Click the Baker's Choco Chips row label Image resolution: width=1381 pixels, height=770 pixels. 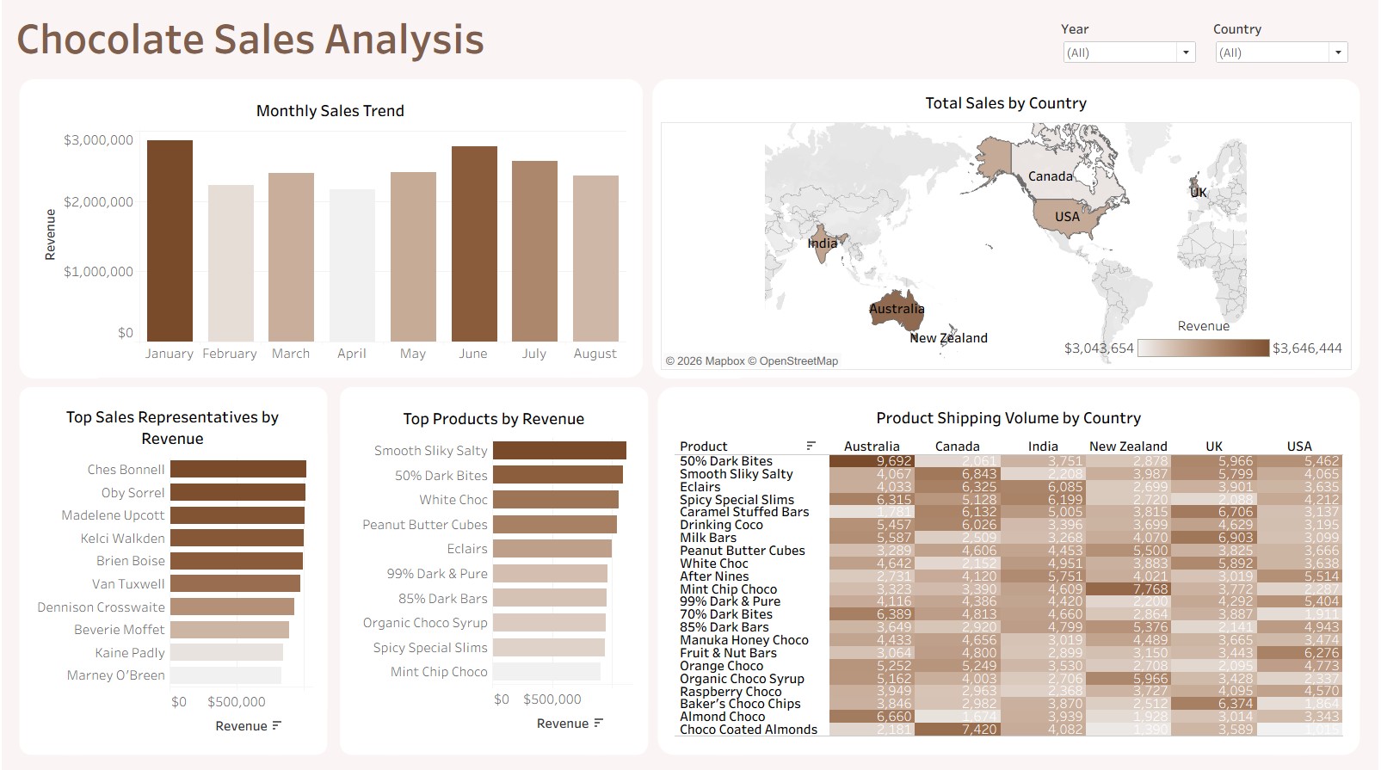(740, 704)
